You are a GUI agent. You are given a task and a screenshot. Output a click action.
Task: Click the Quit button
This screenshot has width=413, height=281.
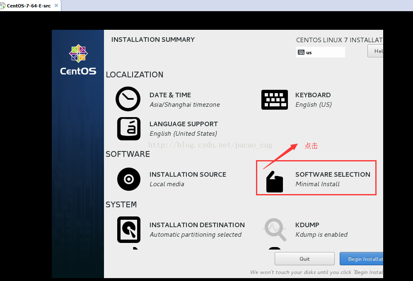[x=304, y=259]
